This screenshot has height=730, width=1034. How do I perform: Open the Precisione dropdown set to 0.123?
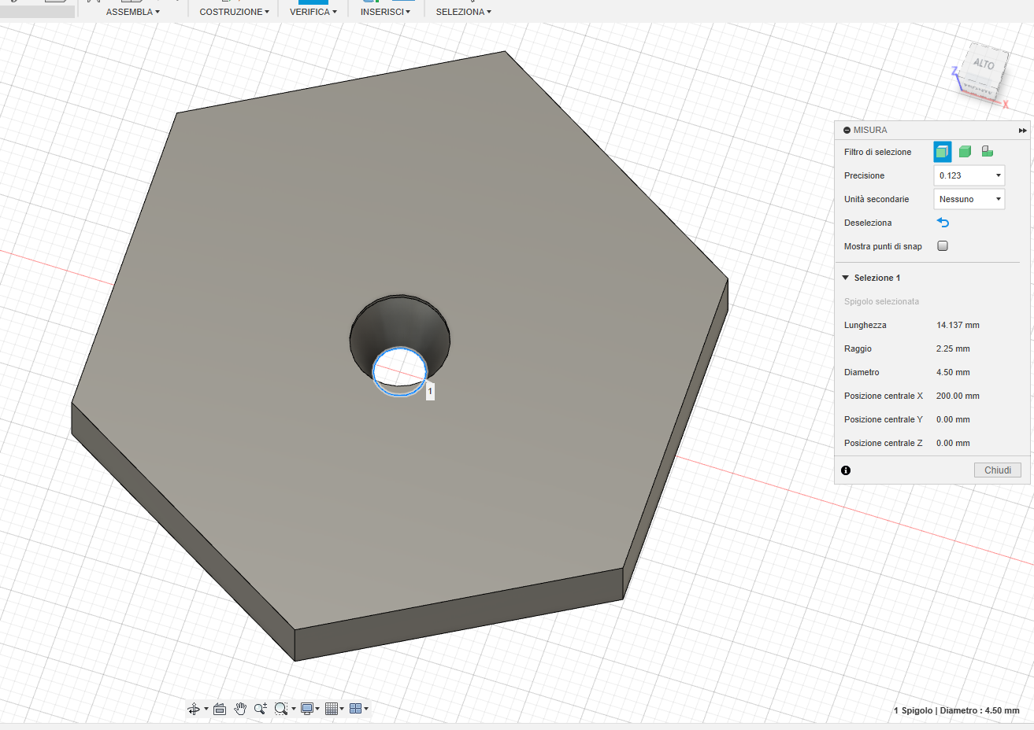click(969, 175)
